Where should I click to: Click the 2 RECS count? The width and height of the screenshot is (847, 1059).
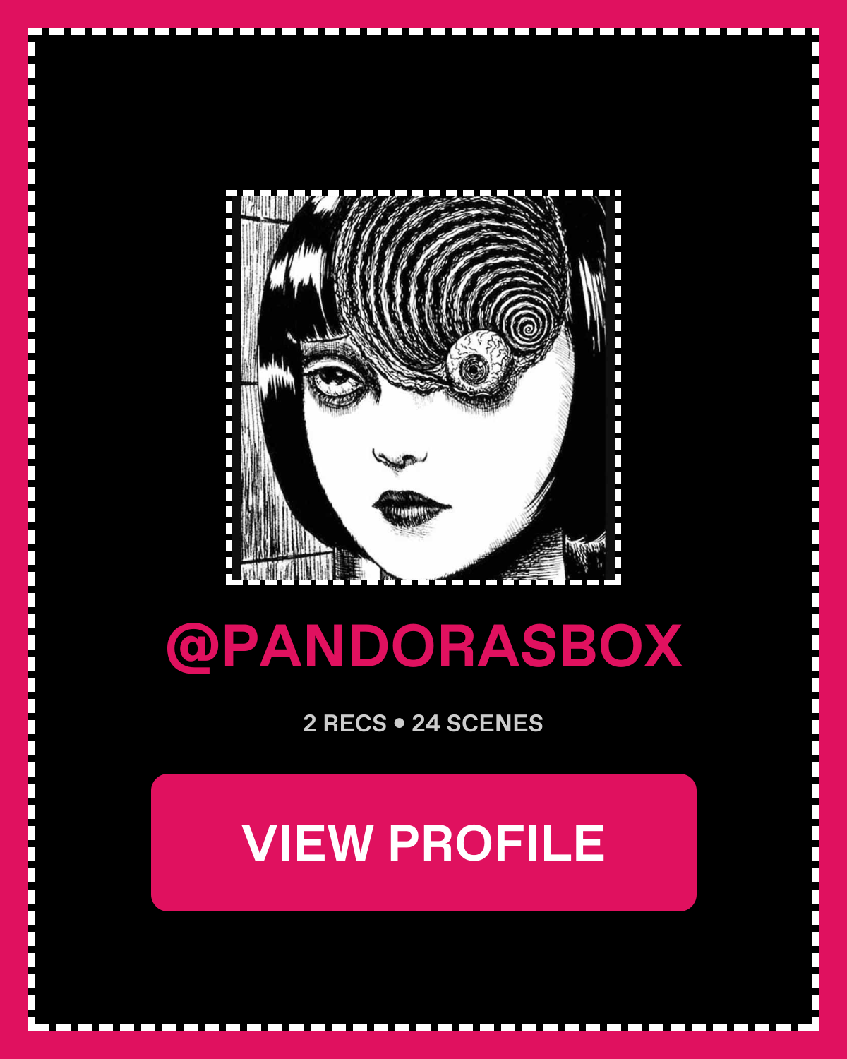point(345,724)
